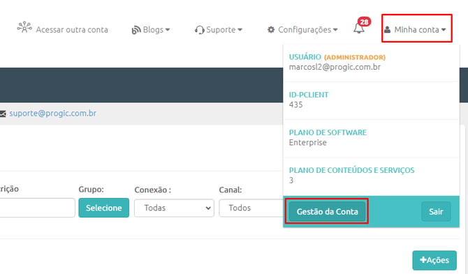Open the notifications bell icon

[359, 29]
